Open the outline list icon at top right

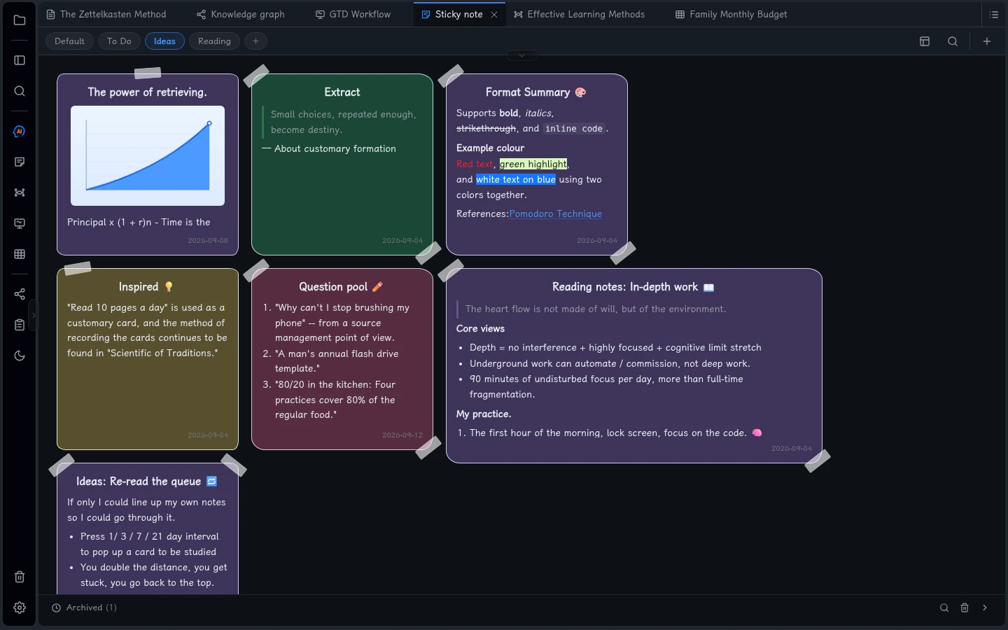point(994,15)
